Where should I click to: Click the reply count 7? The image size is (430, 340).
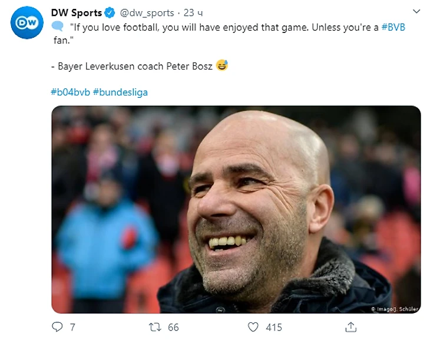(72, 327)
